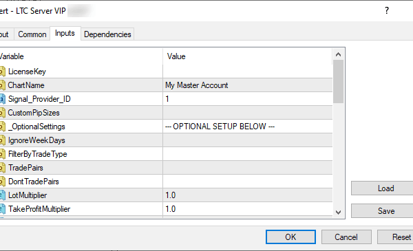The image size is (413, 251).
Task: Click the ChartName variable icon
Action: click(2, 85)
